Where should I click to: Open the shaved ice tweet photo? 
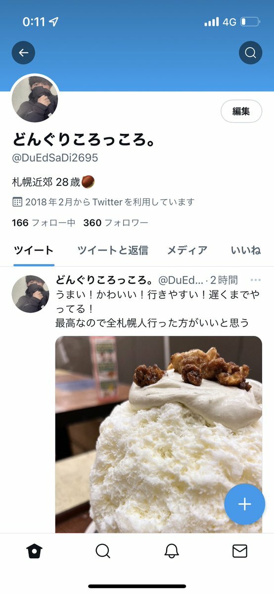pos(159,434)
